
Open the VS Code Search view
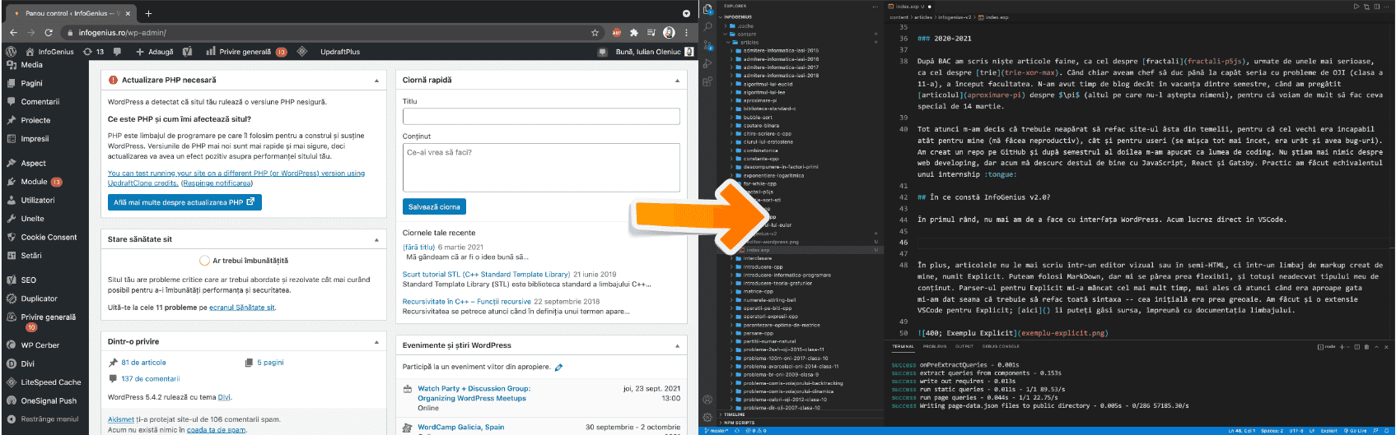[707, 26]
